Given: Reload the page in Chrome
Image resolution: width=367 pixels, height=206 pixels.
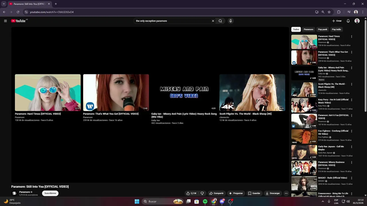Looking at the screenshot, I should pos(18,12).
